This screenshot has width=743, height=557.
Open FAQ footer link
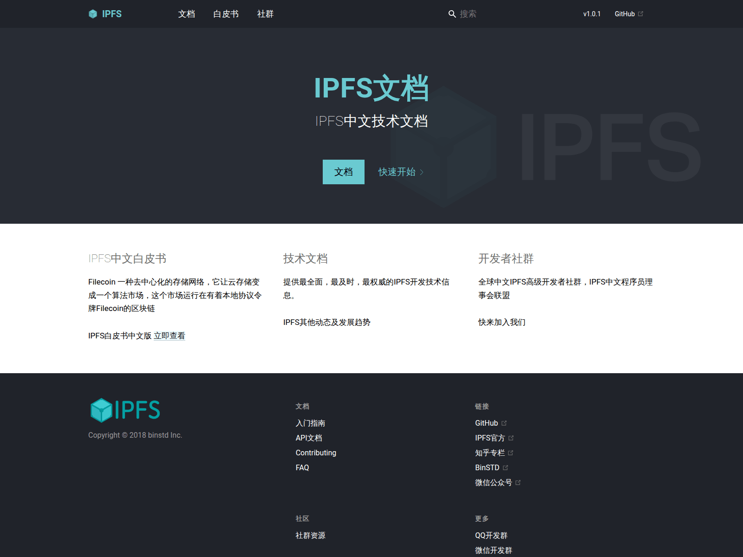tap(302, 468)
